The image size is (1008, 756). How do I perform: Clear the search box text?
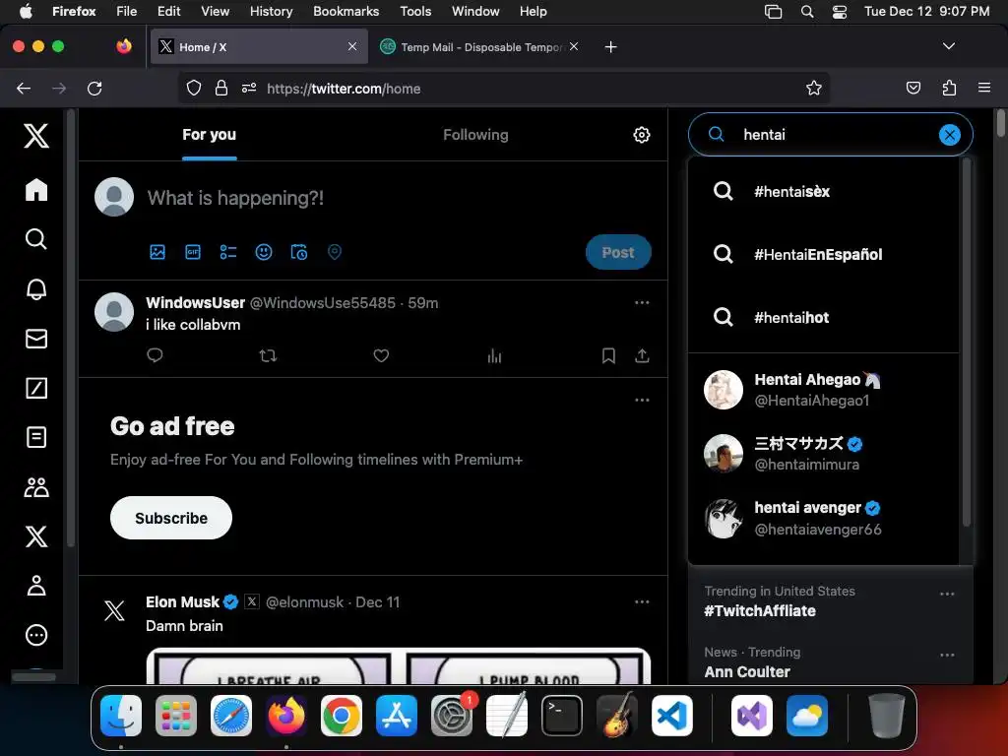coord(950,134)
